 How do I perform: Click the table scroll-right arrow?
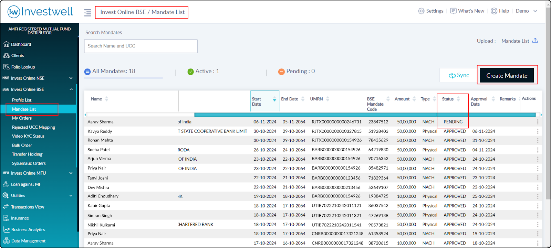[x=541, y=115]
